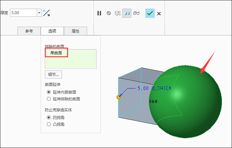
Task: Select the 单曲面 entry in excluded surfaces
Action: pyautogui.click(x=56, y=53)
